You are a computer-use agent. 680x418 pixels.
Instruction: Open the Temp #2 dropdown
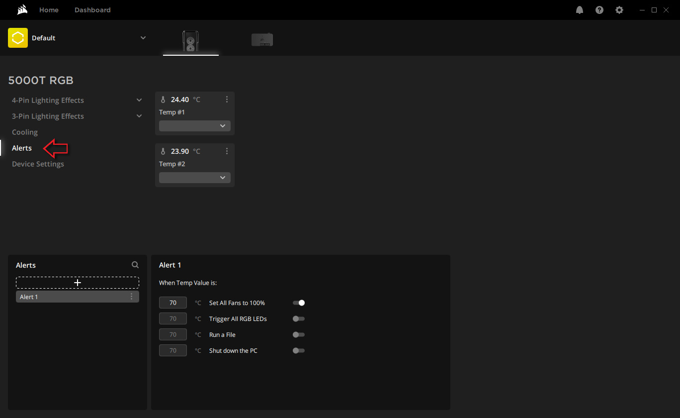click(195, 178)
